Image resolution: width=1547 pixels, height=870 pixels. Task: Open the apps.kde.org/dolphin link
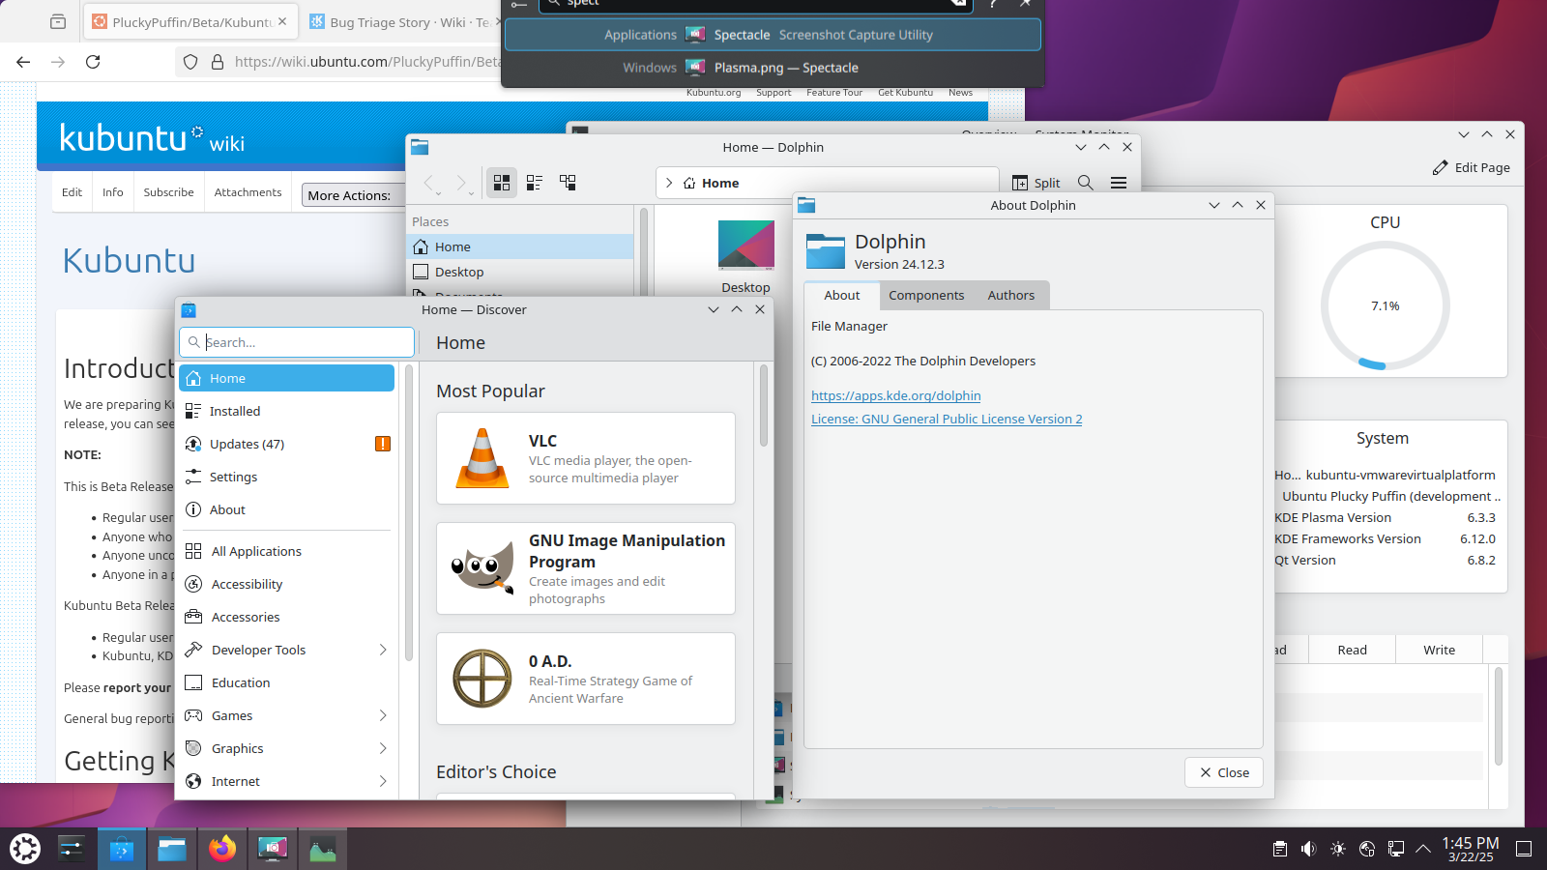[x=895, y=395]
